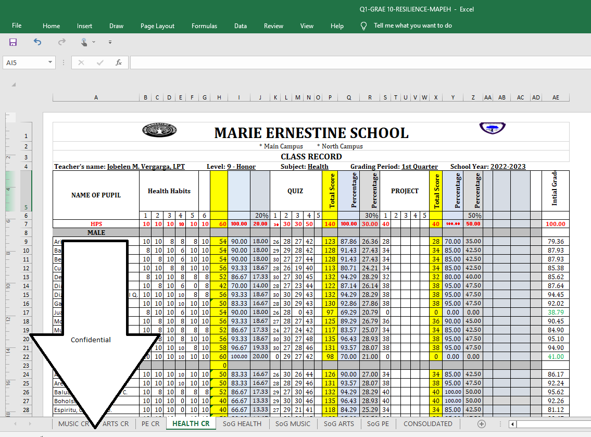Open the Formulas ribbon tab
Viewport: 591px width, 437px height.
coord(204,26)
